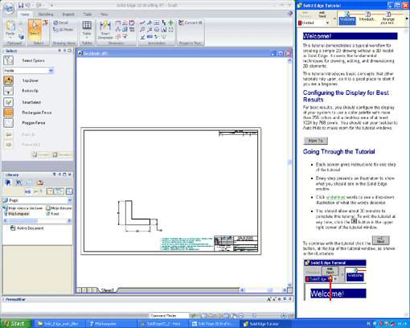Switch to the Home ribbon tab
Screen dimensions: 410x328
pos(25,14)
